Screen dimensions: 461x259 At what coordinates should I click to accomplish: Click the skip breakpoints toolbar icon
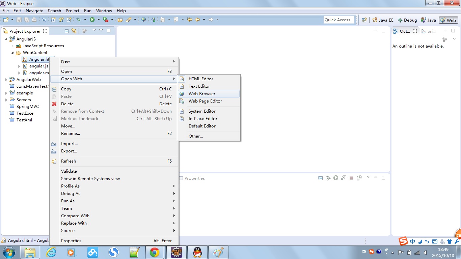coord(44,20)
